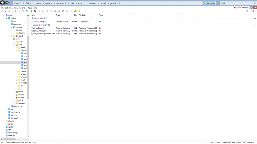The height and width of the screenshot is (144, 257).
Task: Click RPF Archive in the status bar
Action: (x=215, y=142)
